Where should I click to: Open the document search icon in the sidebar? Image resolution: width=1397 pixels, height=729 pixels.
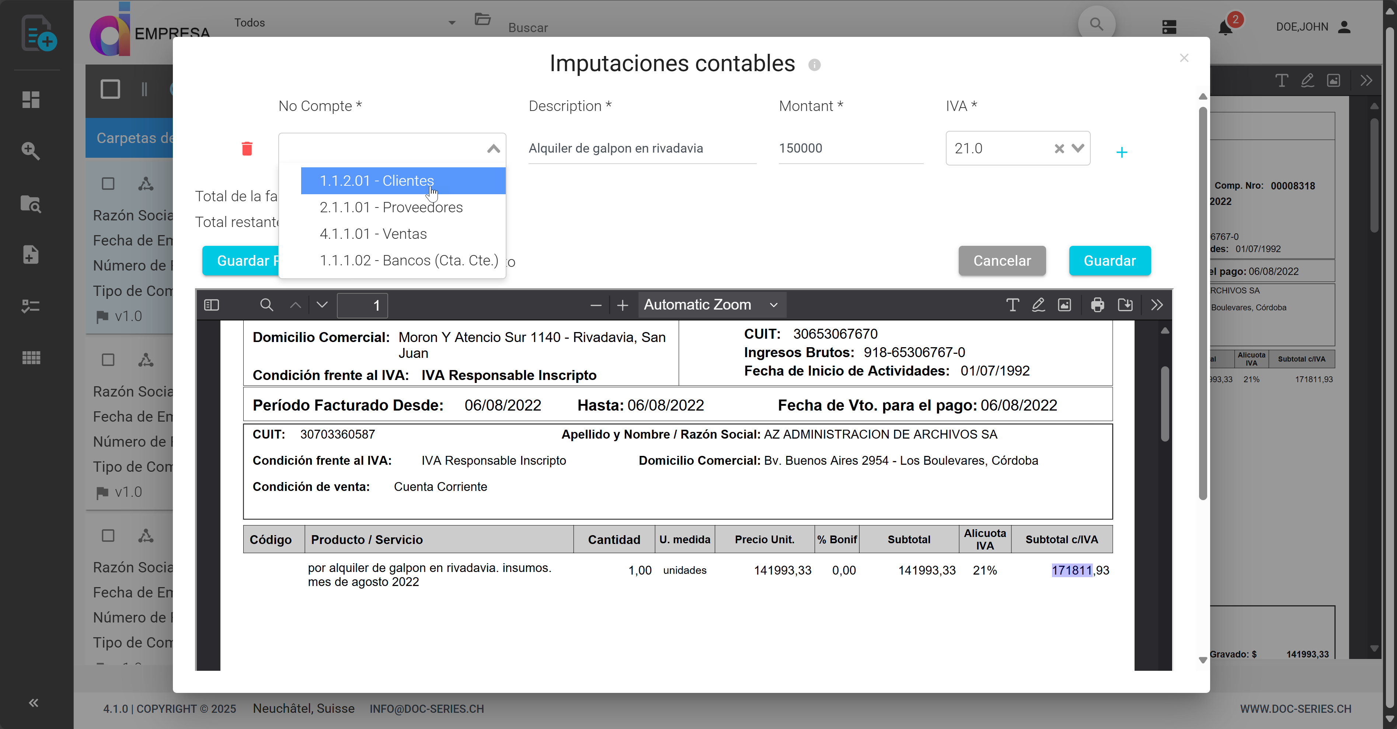30,151
